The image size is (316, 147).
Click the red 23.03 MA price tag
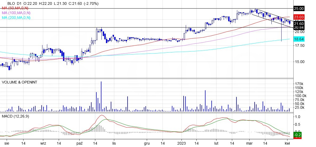pos(299,17)
